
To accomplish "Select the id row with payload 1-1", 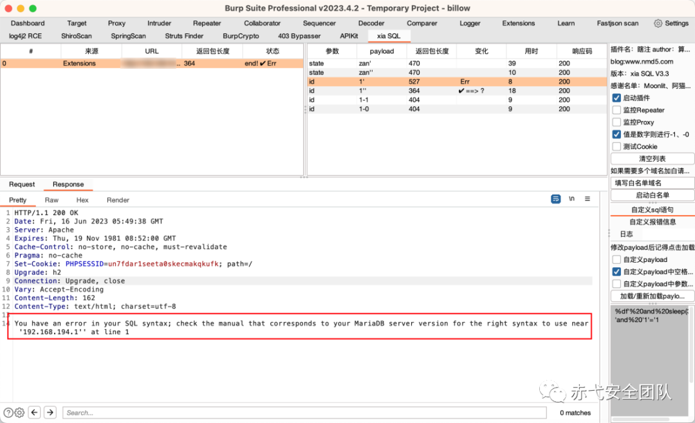I will tap(456, 100).
